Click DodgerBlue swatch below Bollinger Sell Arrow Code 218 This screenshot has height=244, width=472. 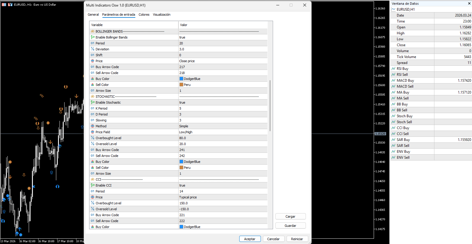click(181, 79)
